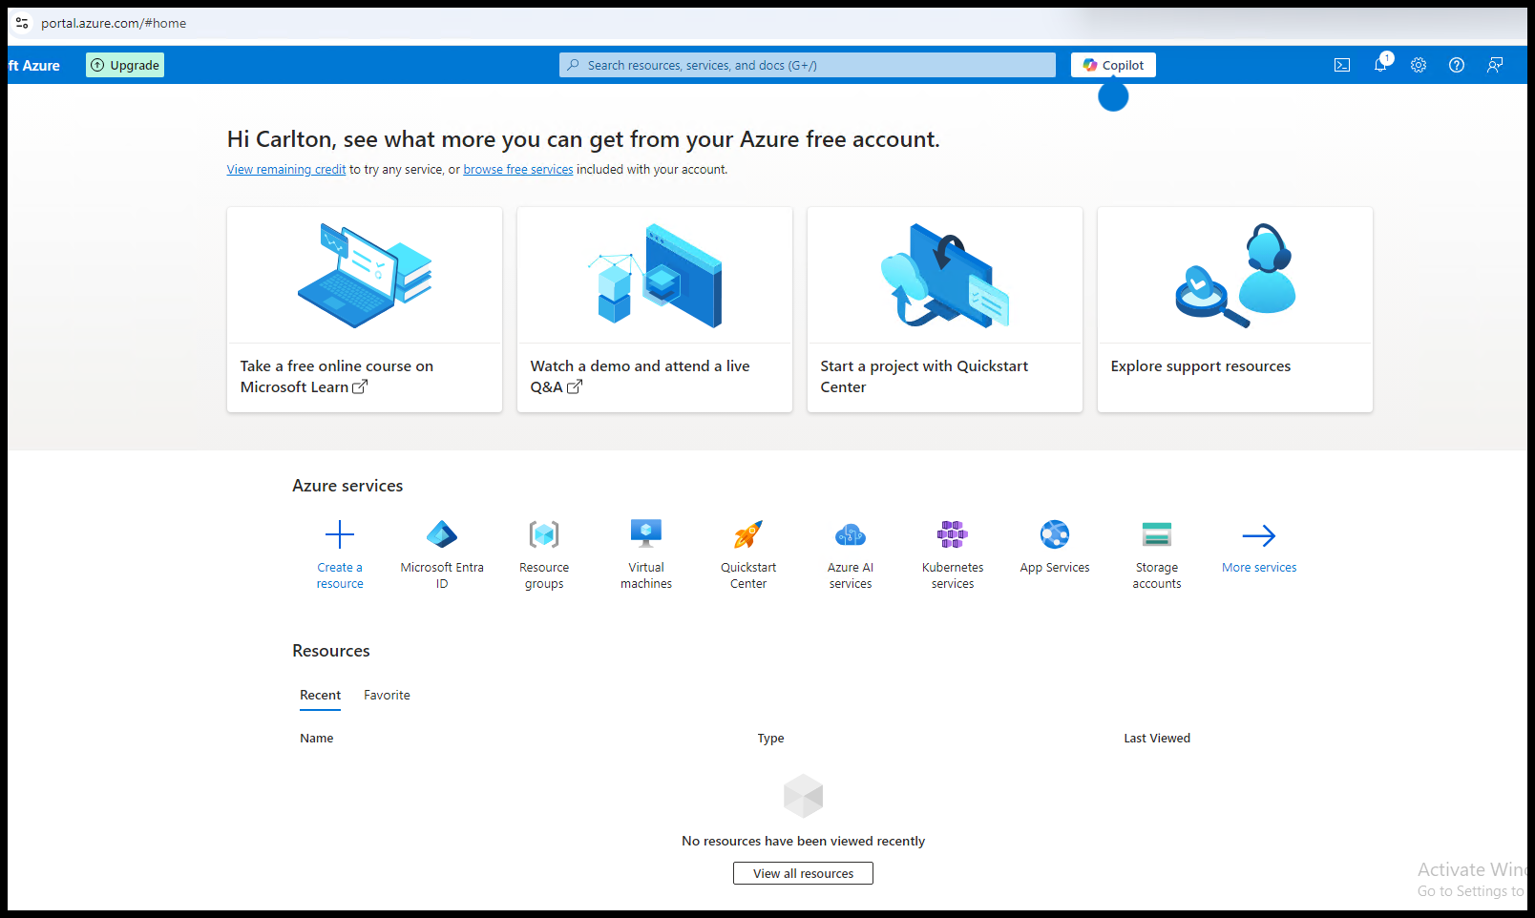
Task: Click the More services text label
Action: point(1259,568)
